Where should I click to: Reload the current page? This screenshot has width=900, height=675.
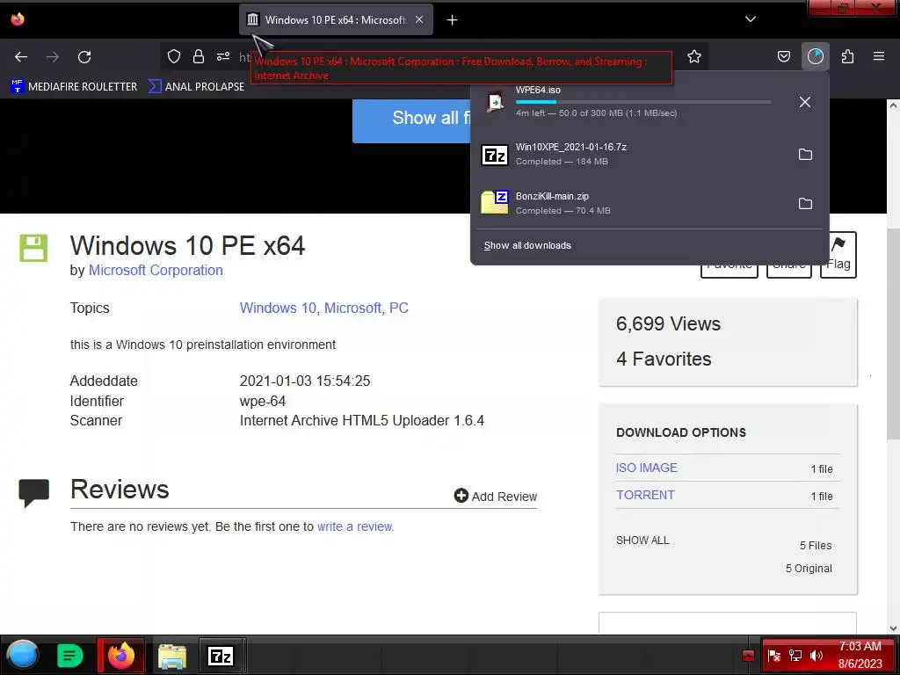84,57
